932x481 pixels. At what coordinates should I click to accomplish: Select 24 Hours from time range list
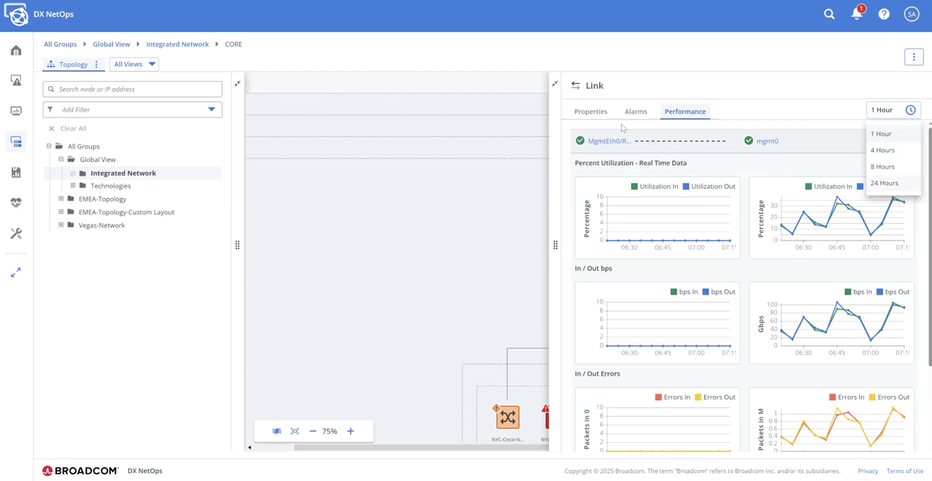884,183
